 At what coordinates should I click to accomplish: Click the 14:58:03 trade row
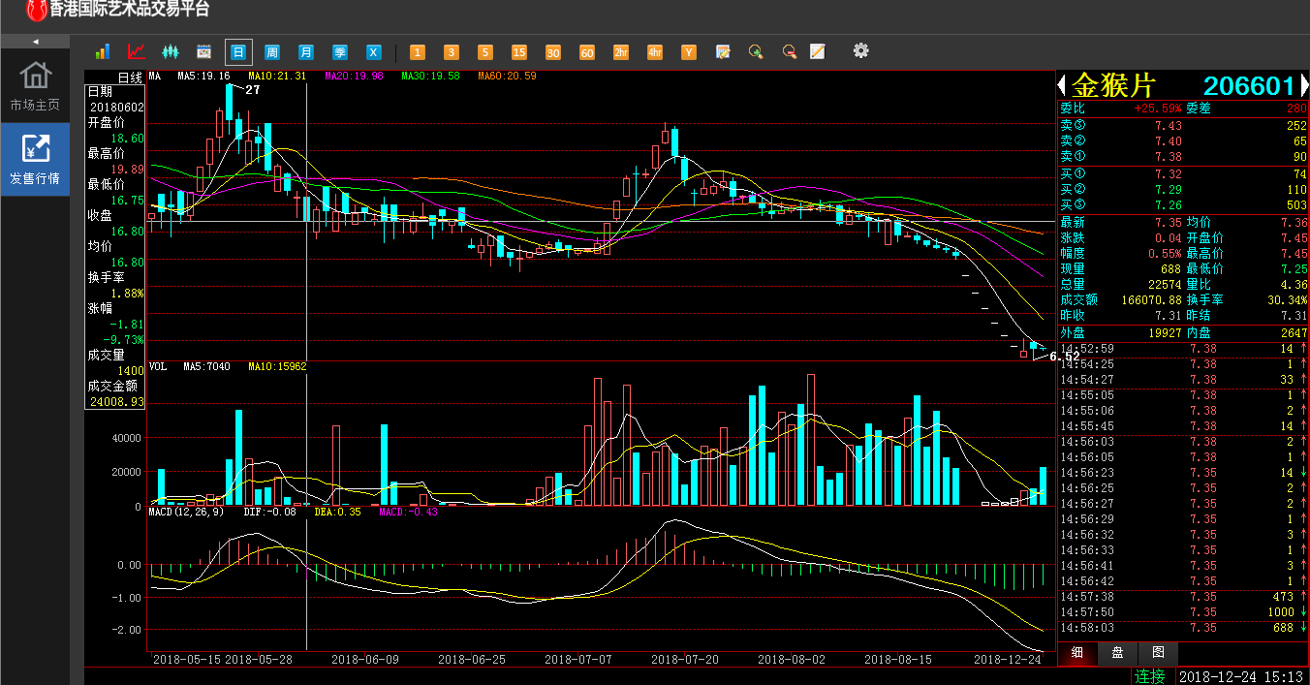(1183, 628)
